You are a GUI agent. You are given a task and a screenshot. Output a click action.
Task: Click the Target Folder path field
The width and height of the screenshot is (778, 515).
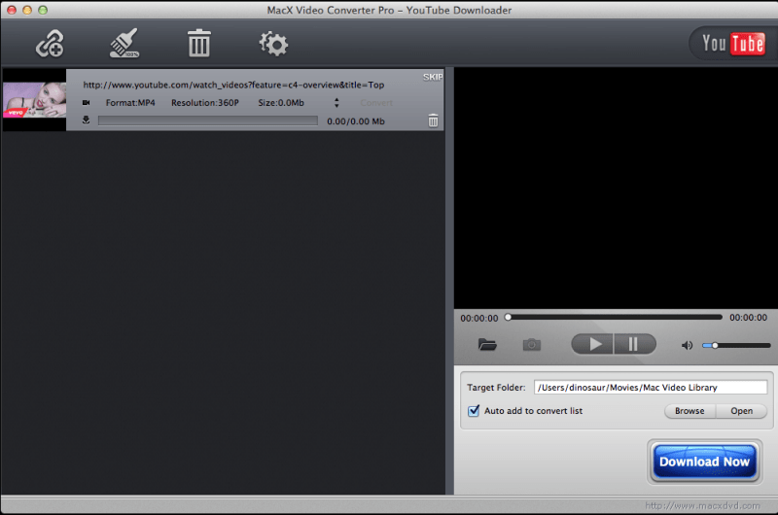pos(651,387)
